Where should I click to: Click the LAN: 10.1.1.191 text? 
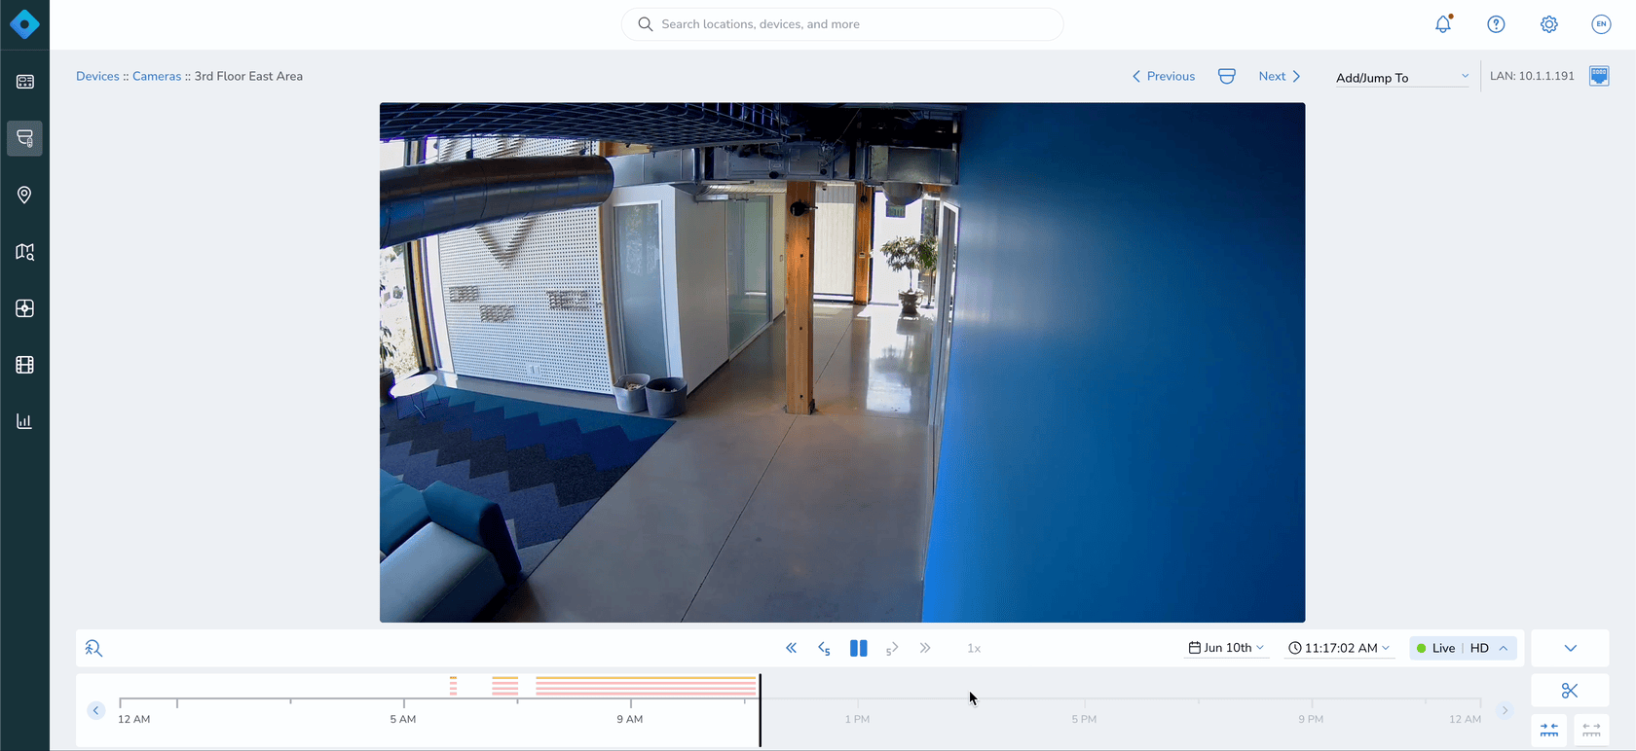pos(1532,76)
